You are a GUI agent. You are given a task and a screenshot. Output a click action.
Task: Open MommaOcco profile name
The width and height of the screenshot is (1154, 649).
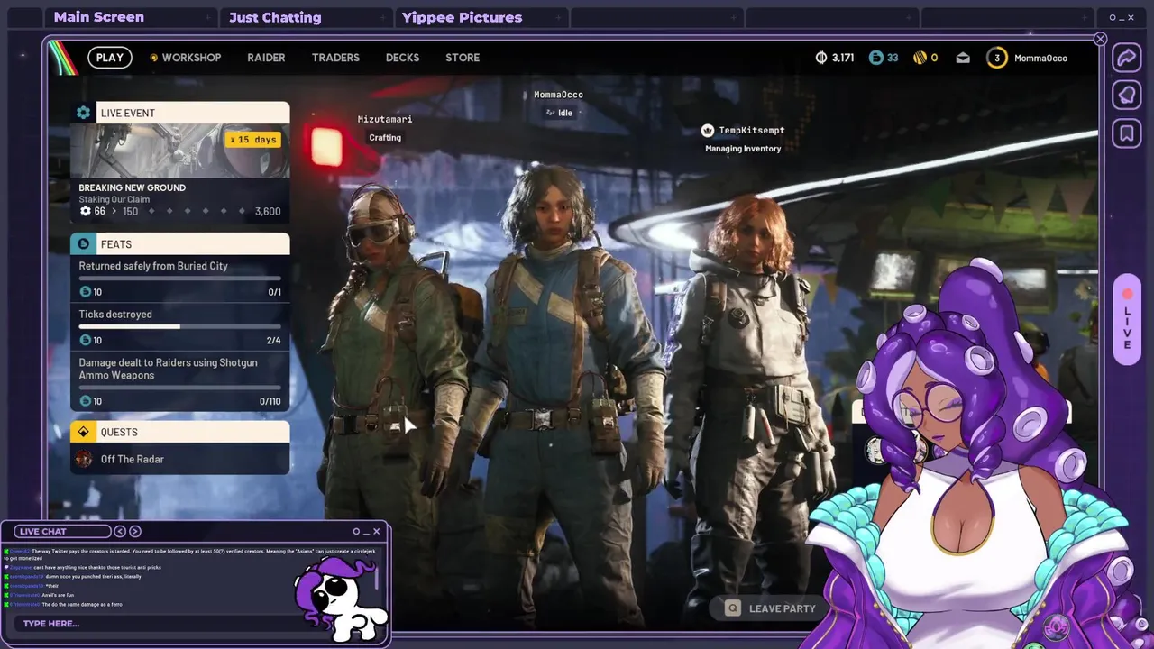pyautogui.click(x=1040, y=58)
